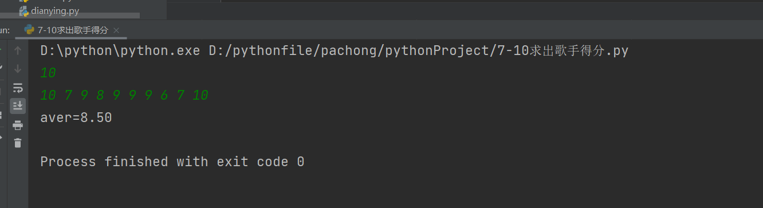Close the 7-10求出歌手得分 run tab

(x=116, y=30)
